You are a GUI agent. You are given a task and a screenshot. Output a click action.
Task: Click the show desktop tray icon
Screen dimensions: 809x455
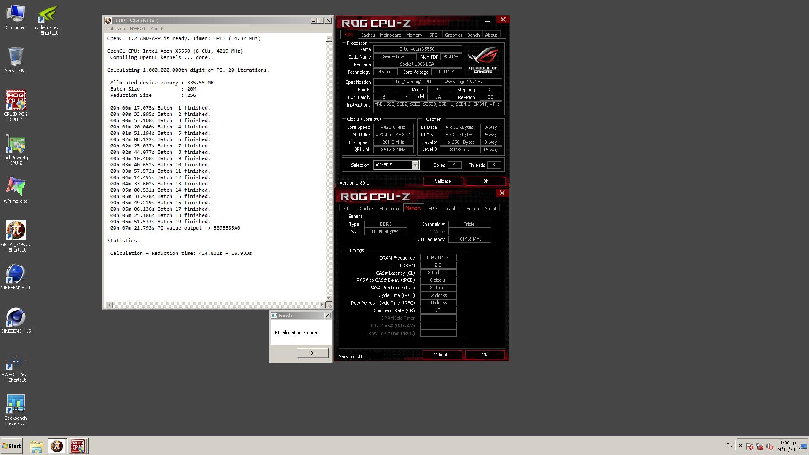[x=804, y=446]
